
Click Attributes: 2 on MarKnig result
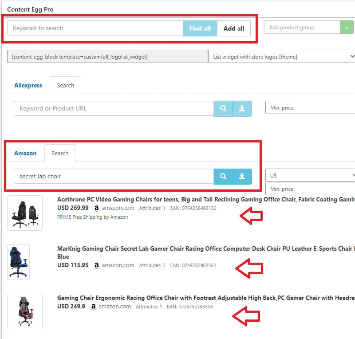coord(152,265)
